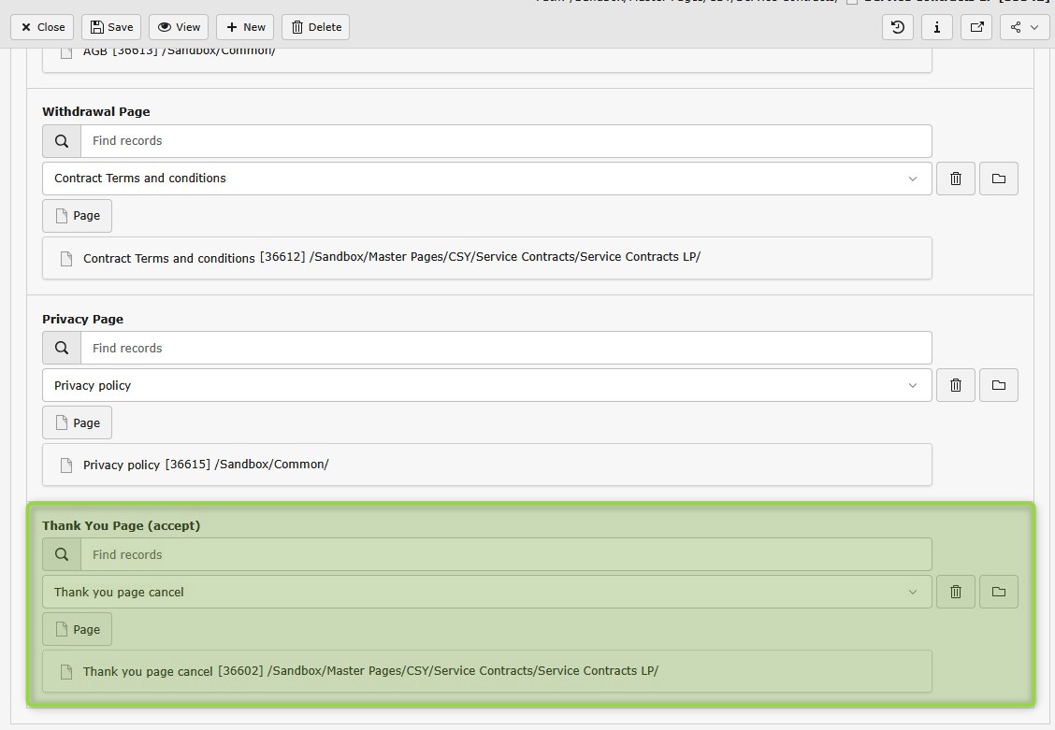
Task: Browse records folder icon for Withdrawal Page
Action: coord(998,179)
